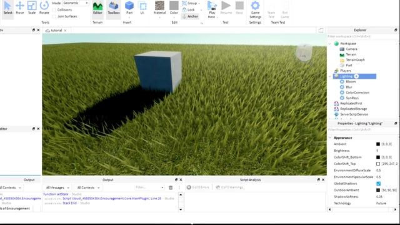This screenshot has width=400, height=225.
Task: Select Camera in Explorer
Action: [x=351, y=49]
